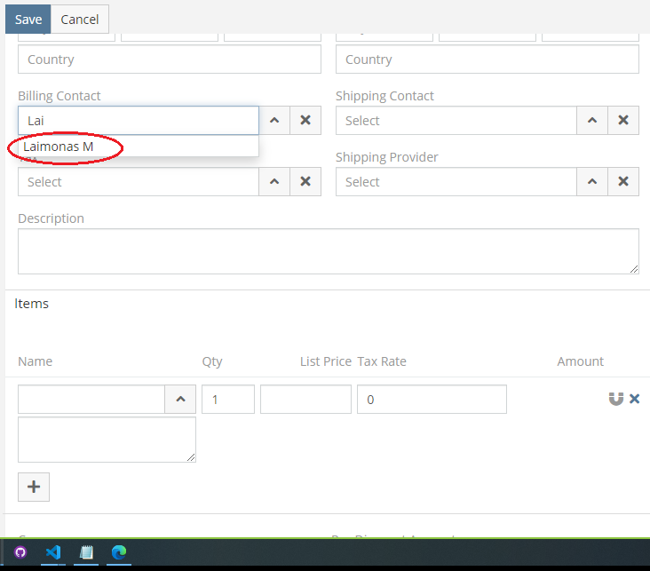Screen dimensions: 650x571
Task: Click the Cancel button
Action: [x=80, y=20]
